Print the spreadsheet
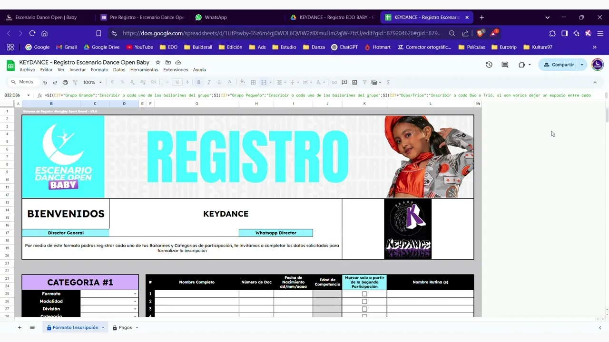 (65, 82)
